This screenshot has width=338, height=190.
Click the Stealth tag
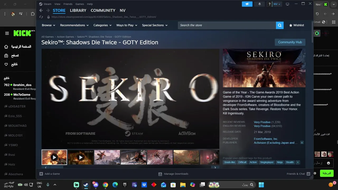coord(290,162)
